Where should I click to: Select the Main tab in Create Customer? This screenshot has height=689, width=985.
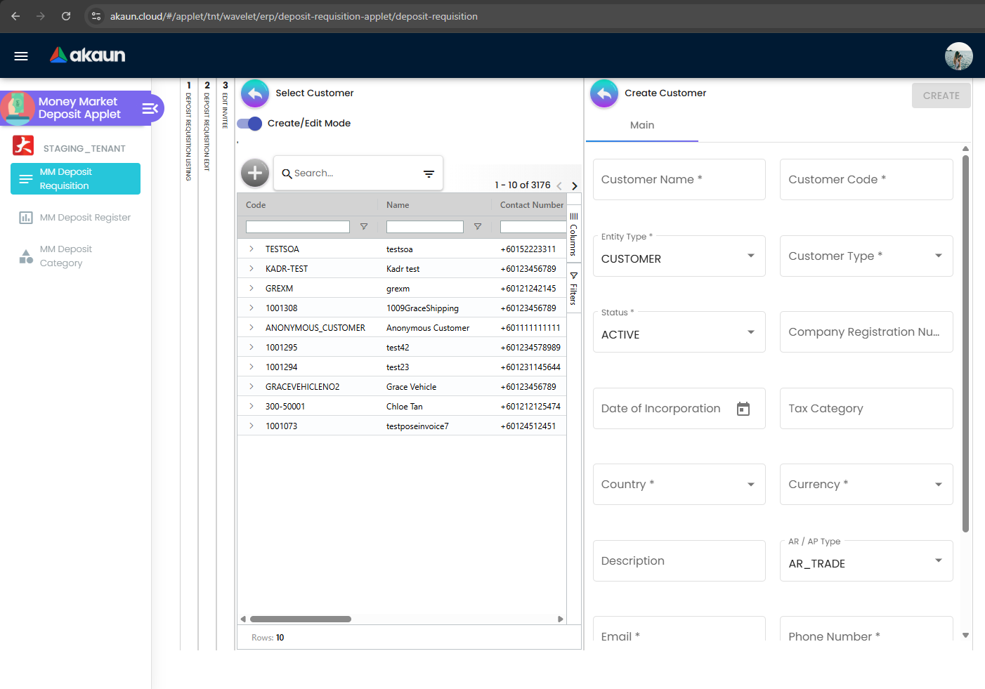[x=641, y=125]
